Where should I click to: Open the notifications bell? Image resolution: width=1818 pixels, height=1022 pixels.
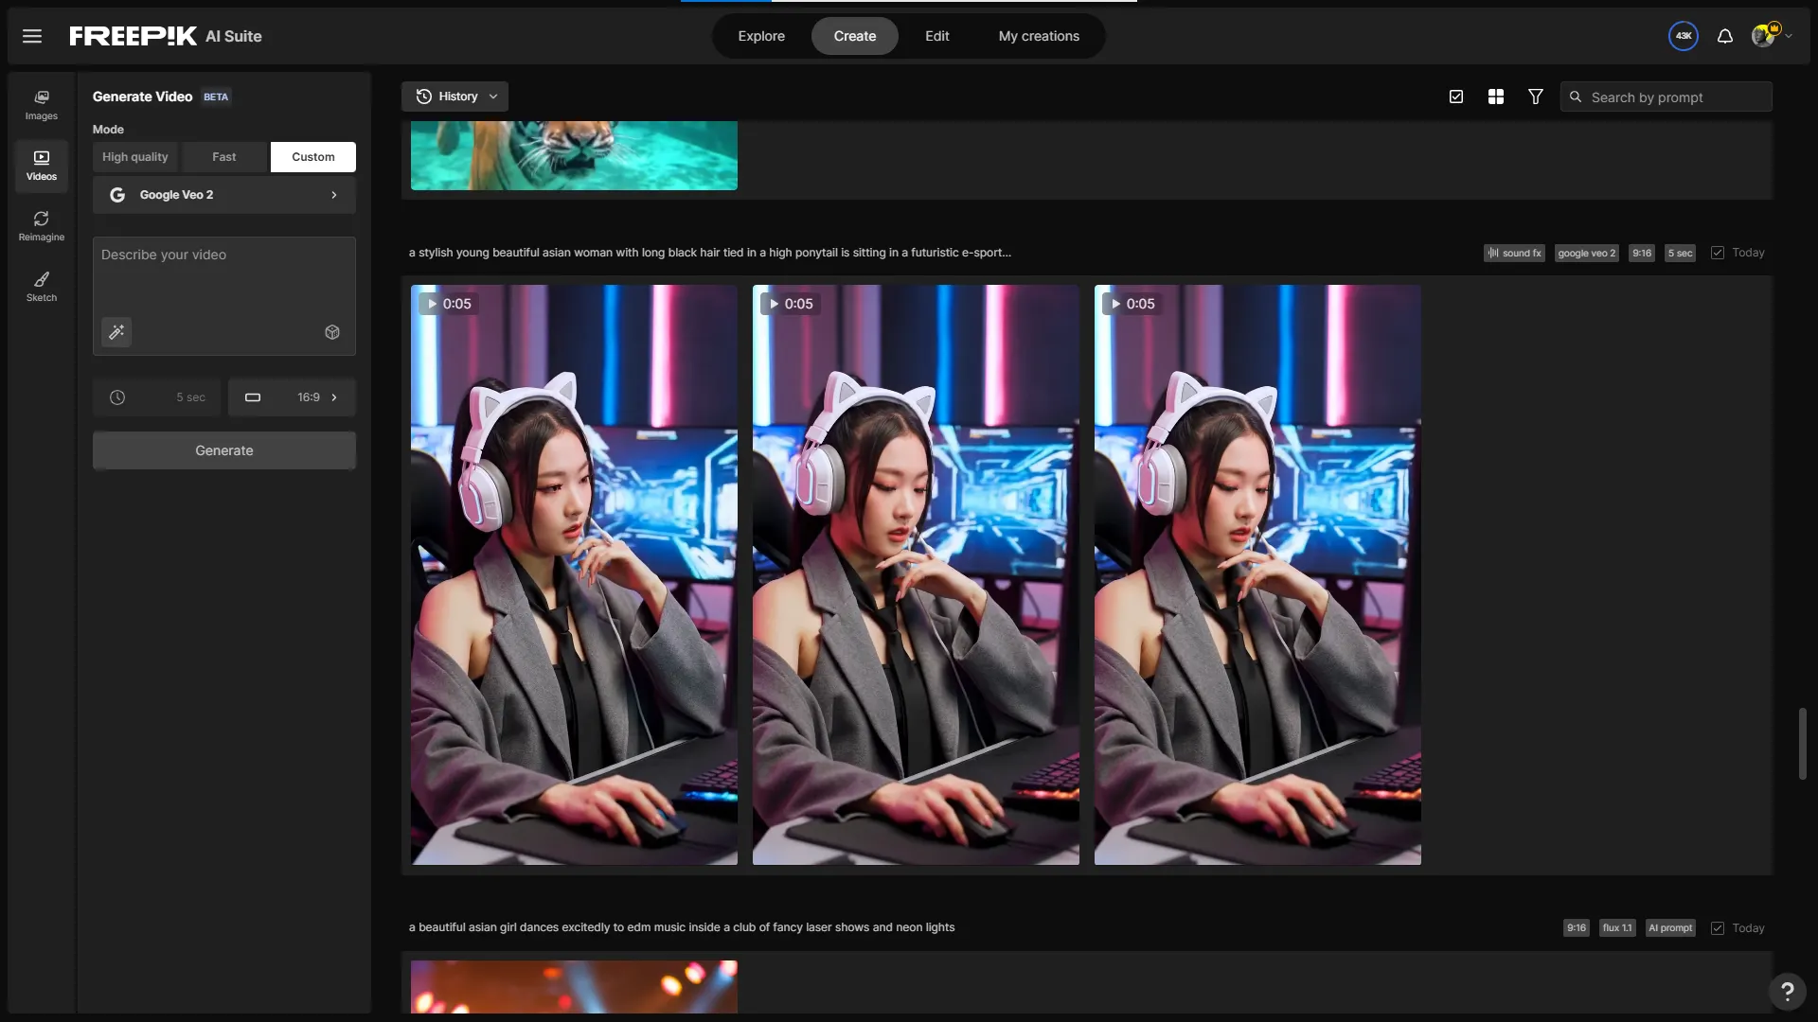(1725, 36)
